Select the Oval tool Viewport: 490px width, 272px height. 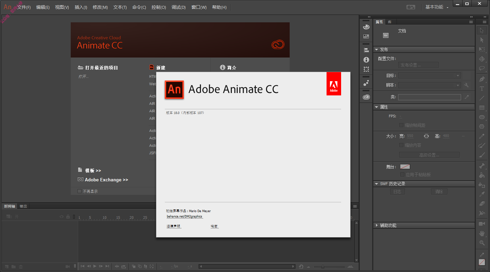click(x=482, y=117)
